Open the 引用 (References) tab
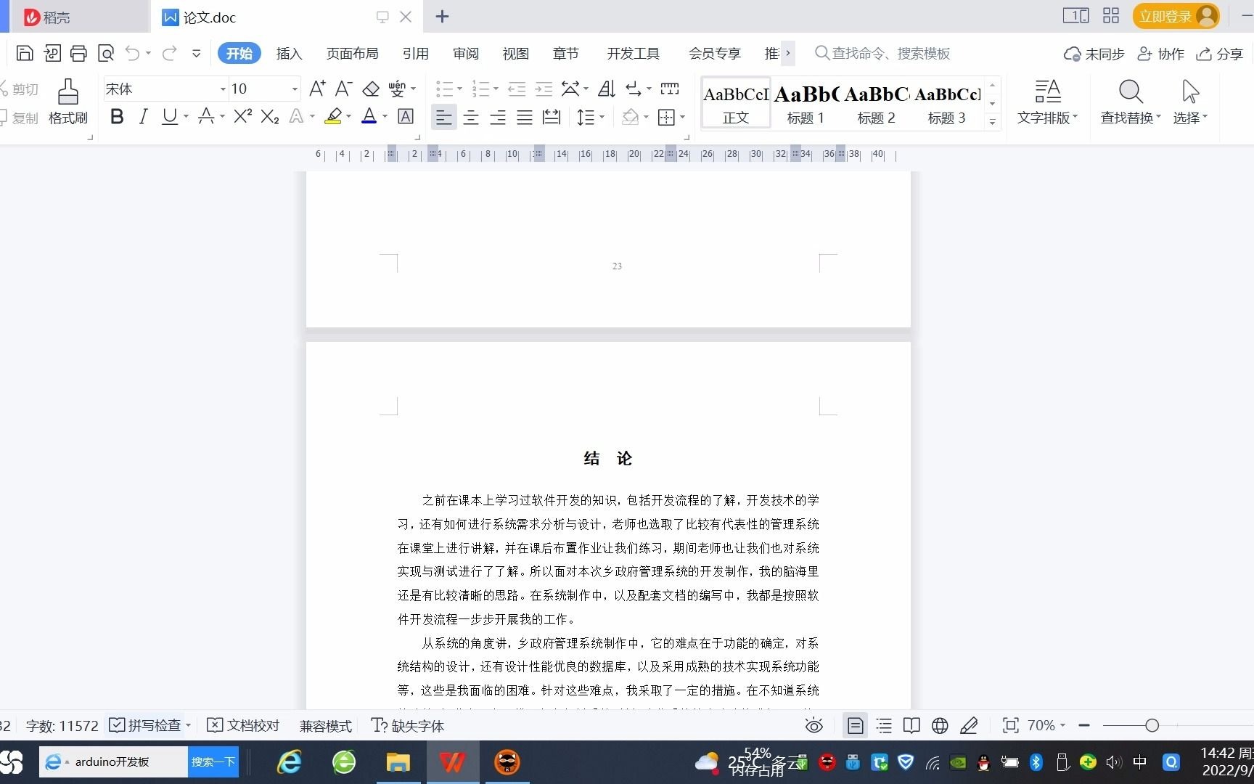Screen dimensions: 1254x784 click(x=415, y=54)
